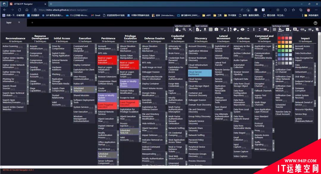The height and width of the screenshot is (174, 321).
Task: Close the layer tab
Action: point(19,22)
